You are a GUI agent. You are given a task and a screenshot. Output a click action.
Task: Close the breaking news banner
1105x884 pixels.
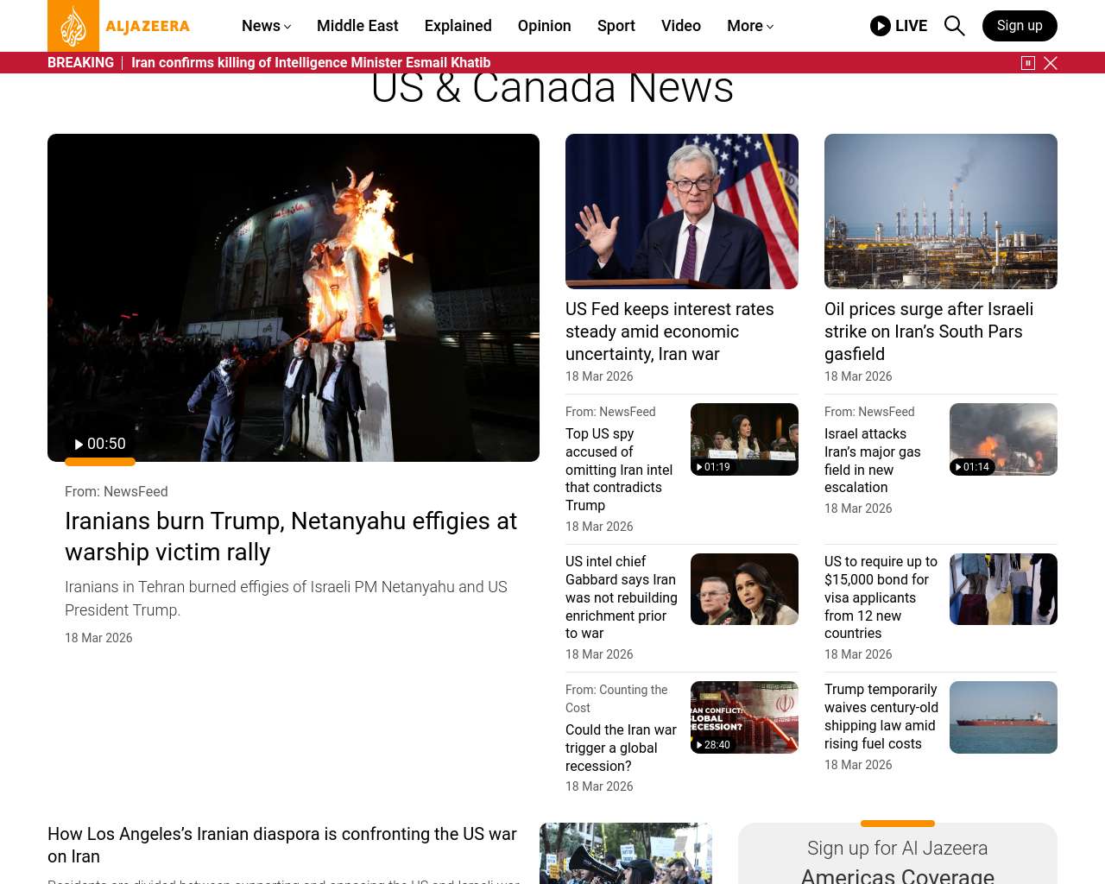point(1051,63)
